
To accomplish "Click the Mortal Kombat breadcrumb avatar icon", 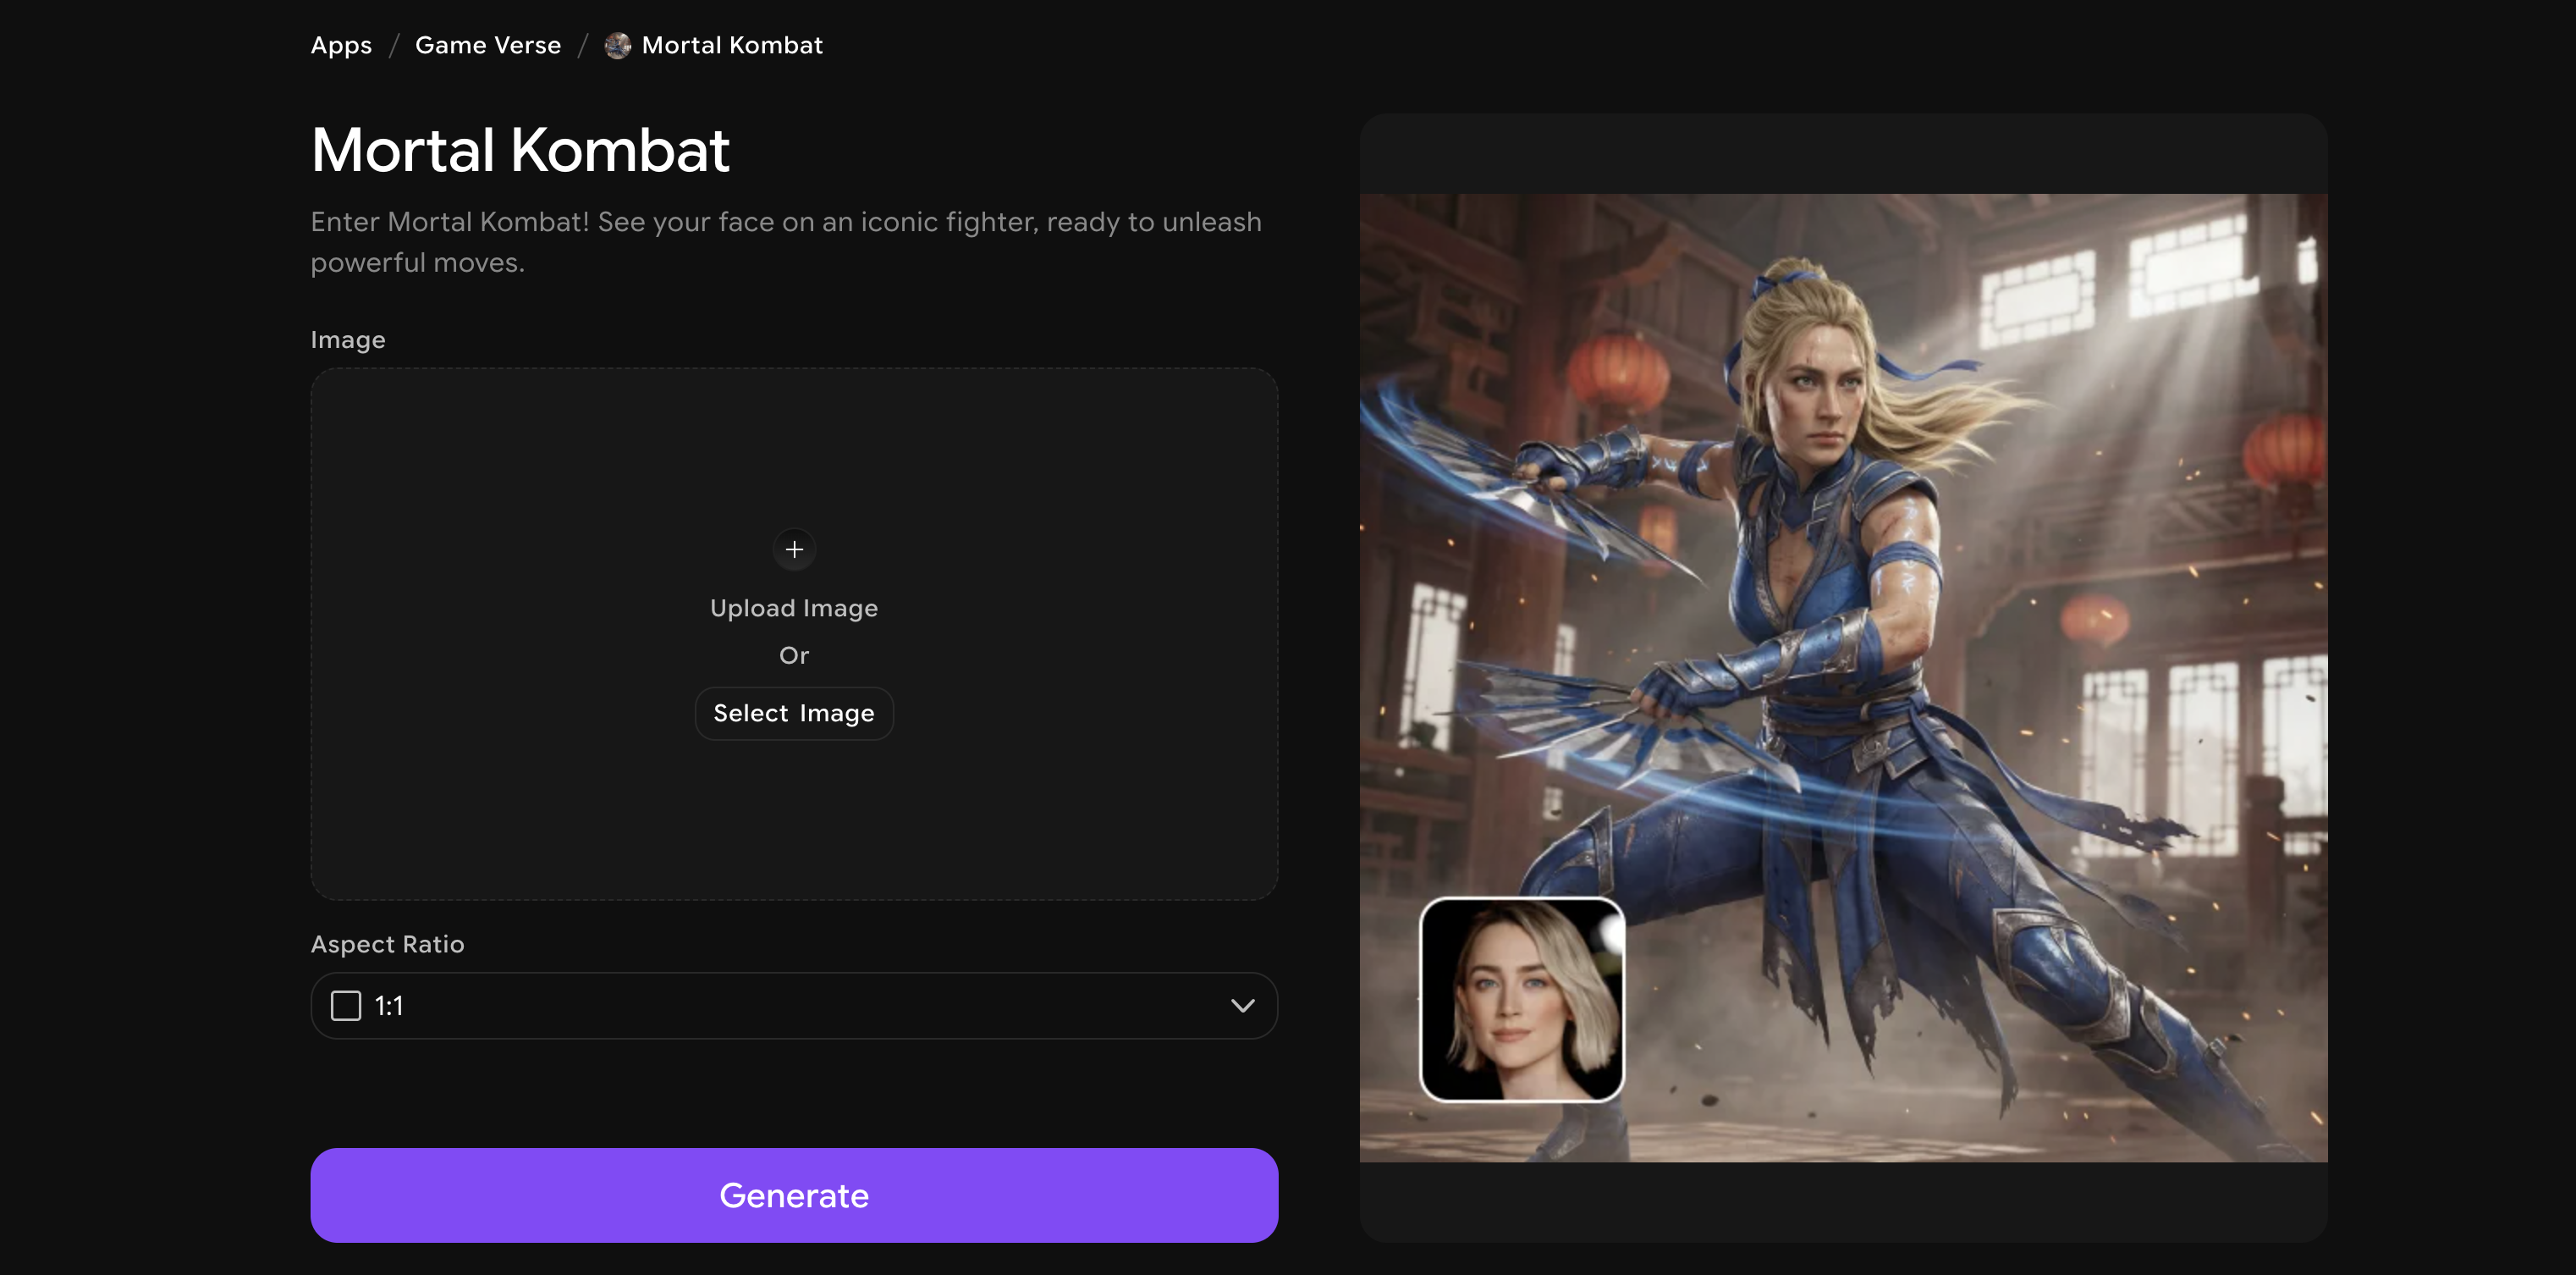I will tap(618, 46).
